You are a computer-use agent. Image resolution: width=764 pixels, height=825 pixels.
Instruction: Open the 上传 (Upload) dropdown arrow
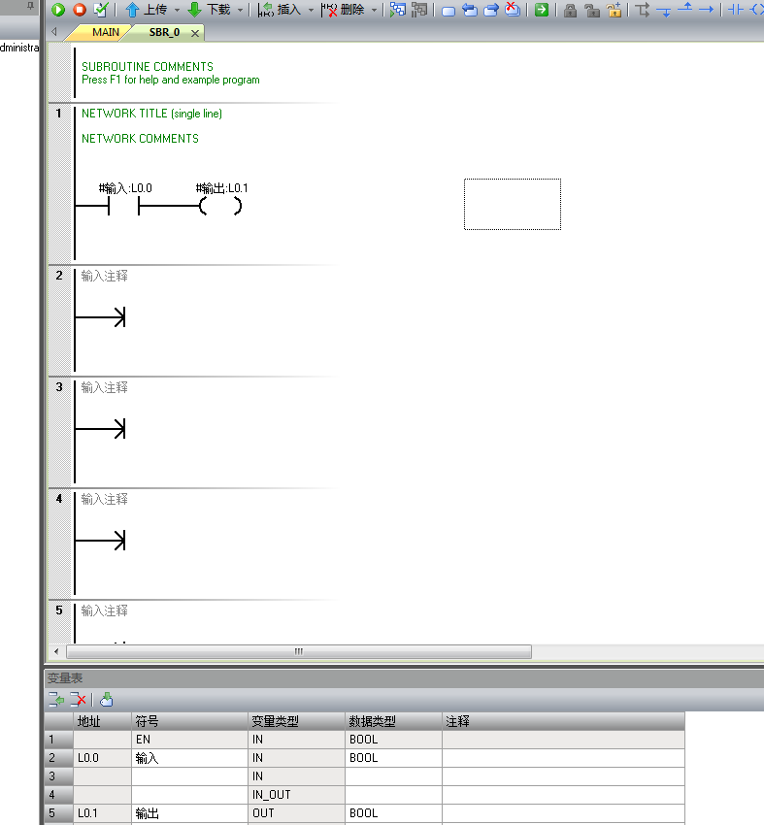point(177,10)
